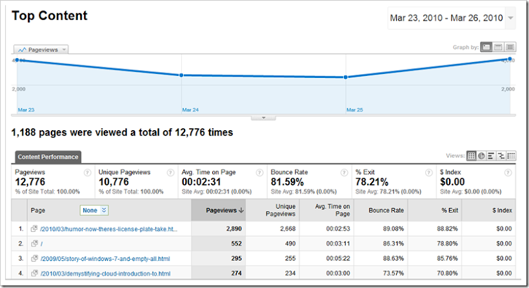Viewport: 529px width, 288px height.
Task: Click the Mar 25 data point on graph
Action: coord(345,77)
